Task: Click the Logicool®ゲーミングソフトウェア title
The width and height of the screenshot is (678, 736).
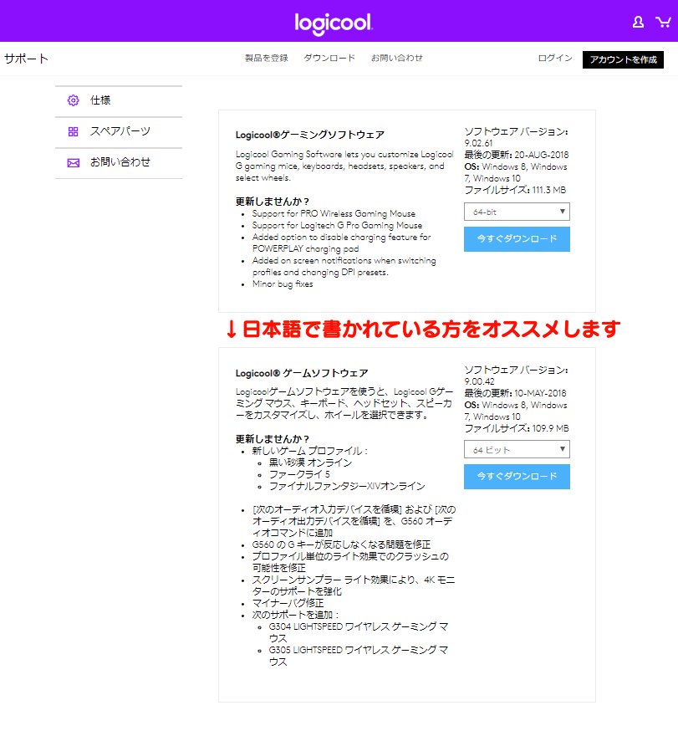Action: (x=310, y=135)
